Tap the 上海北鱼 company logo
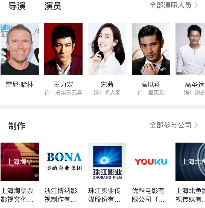 pyautogui.click(x=190, y=162)
